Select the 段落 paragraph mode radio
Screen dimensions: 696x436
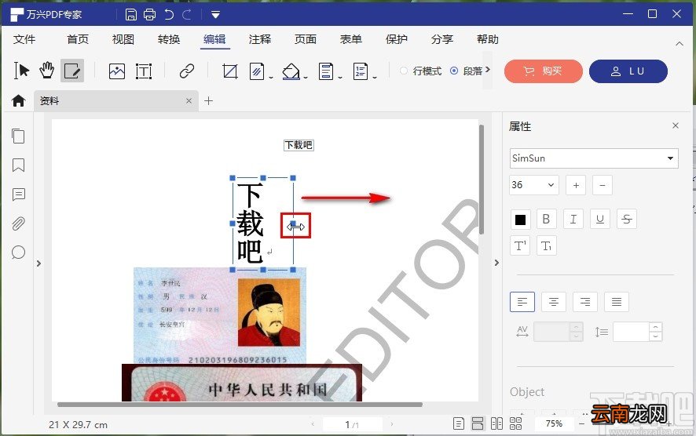click(x=453, y=71)
